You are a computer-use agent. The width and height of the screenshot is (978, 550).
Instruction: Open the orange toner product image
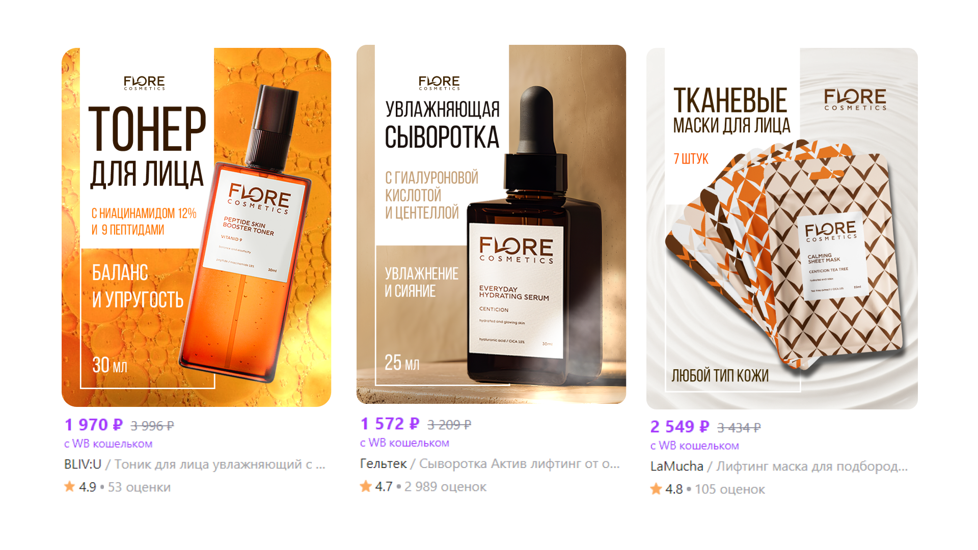coord(196,227)
